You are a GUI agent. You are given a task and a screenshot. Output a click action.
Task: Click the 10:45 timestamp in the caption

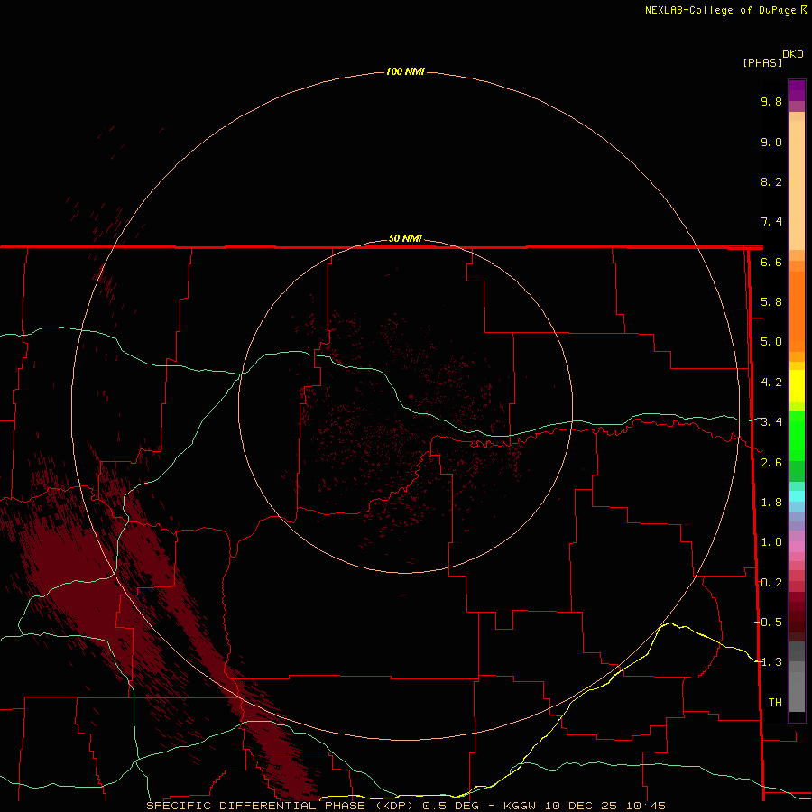(645, 806)
